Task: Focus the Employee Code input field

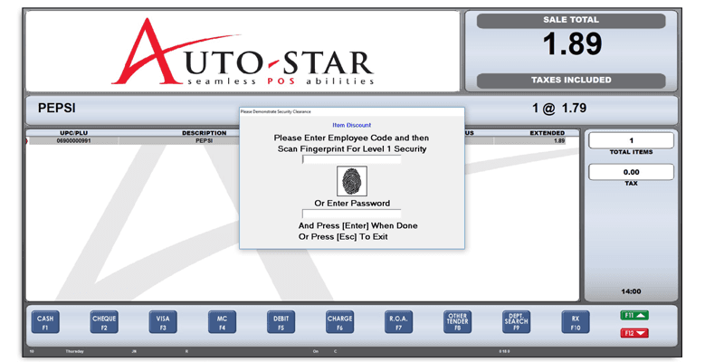Action: [351, 159]
